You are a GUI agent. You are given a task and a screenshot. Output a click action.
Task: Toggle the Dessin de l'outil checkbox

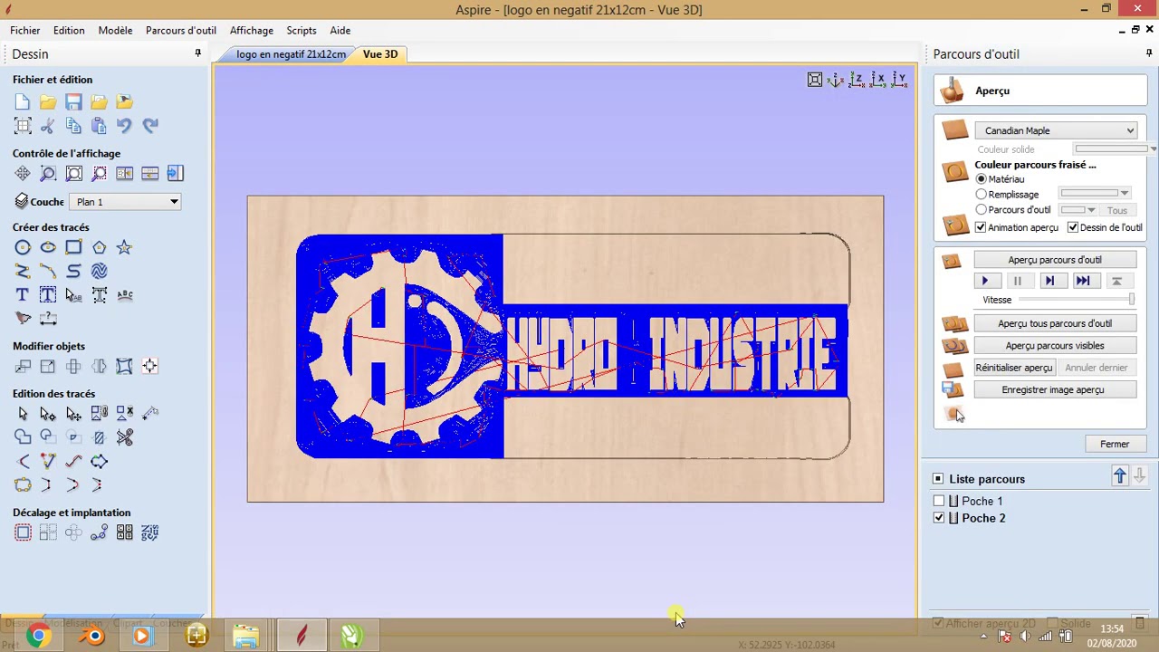[1072, 227]
